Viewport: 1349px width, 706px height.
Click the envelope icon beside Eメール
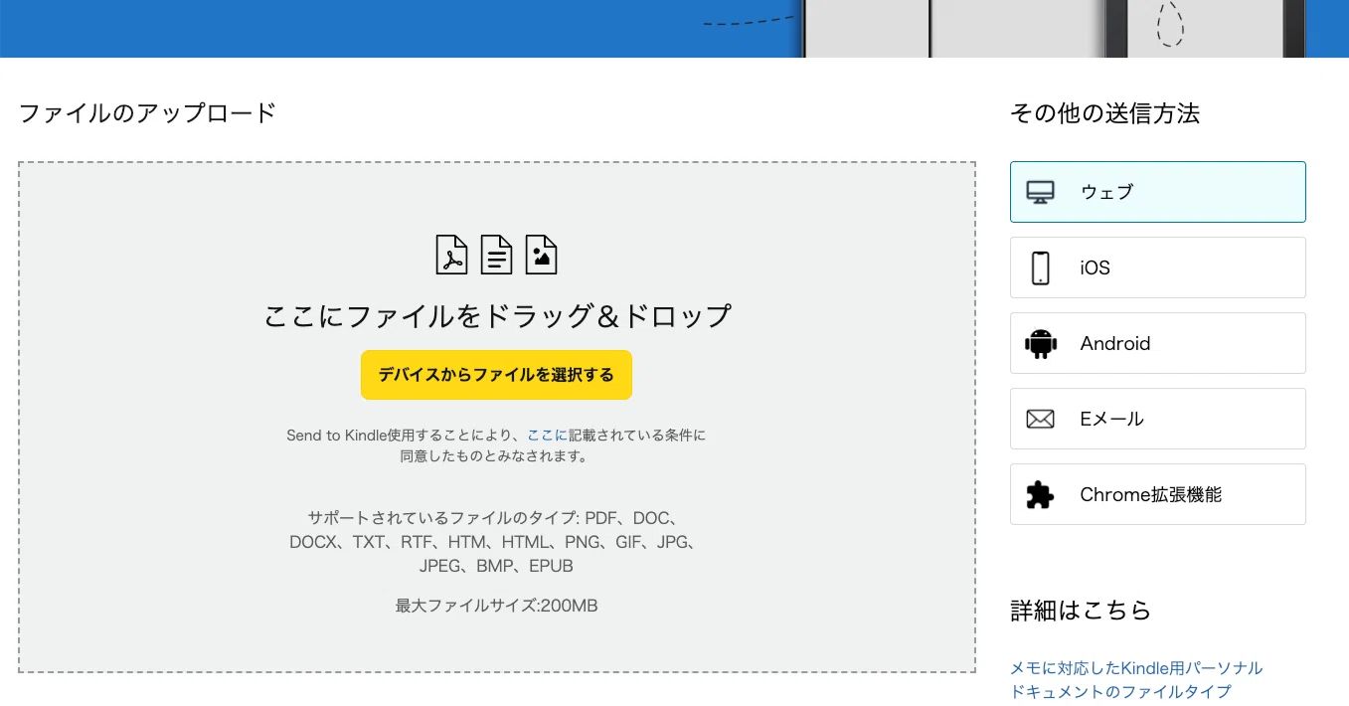tap(1040, 419)
